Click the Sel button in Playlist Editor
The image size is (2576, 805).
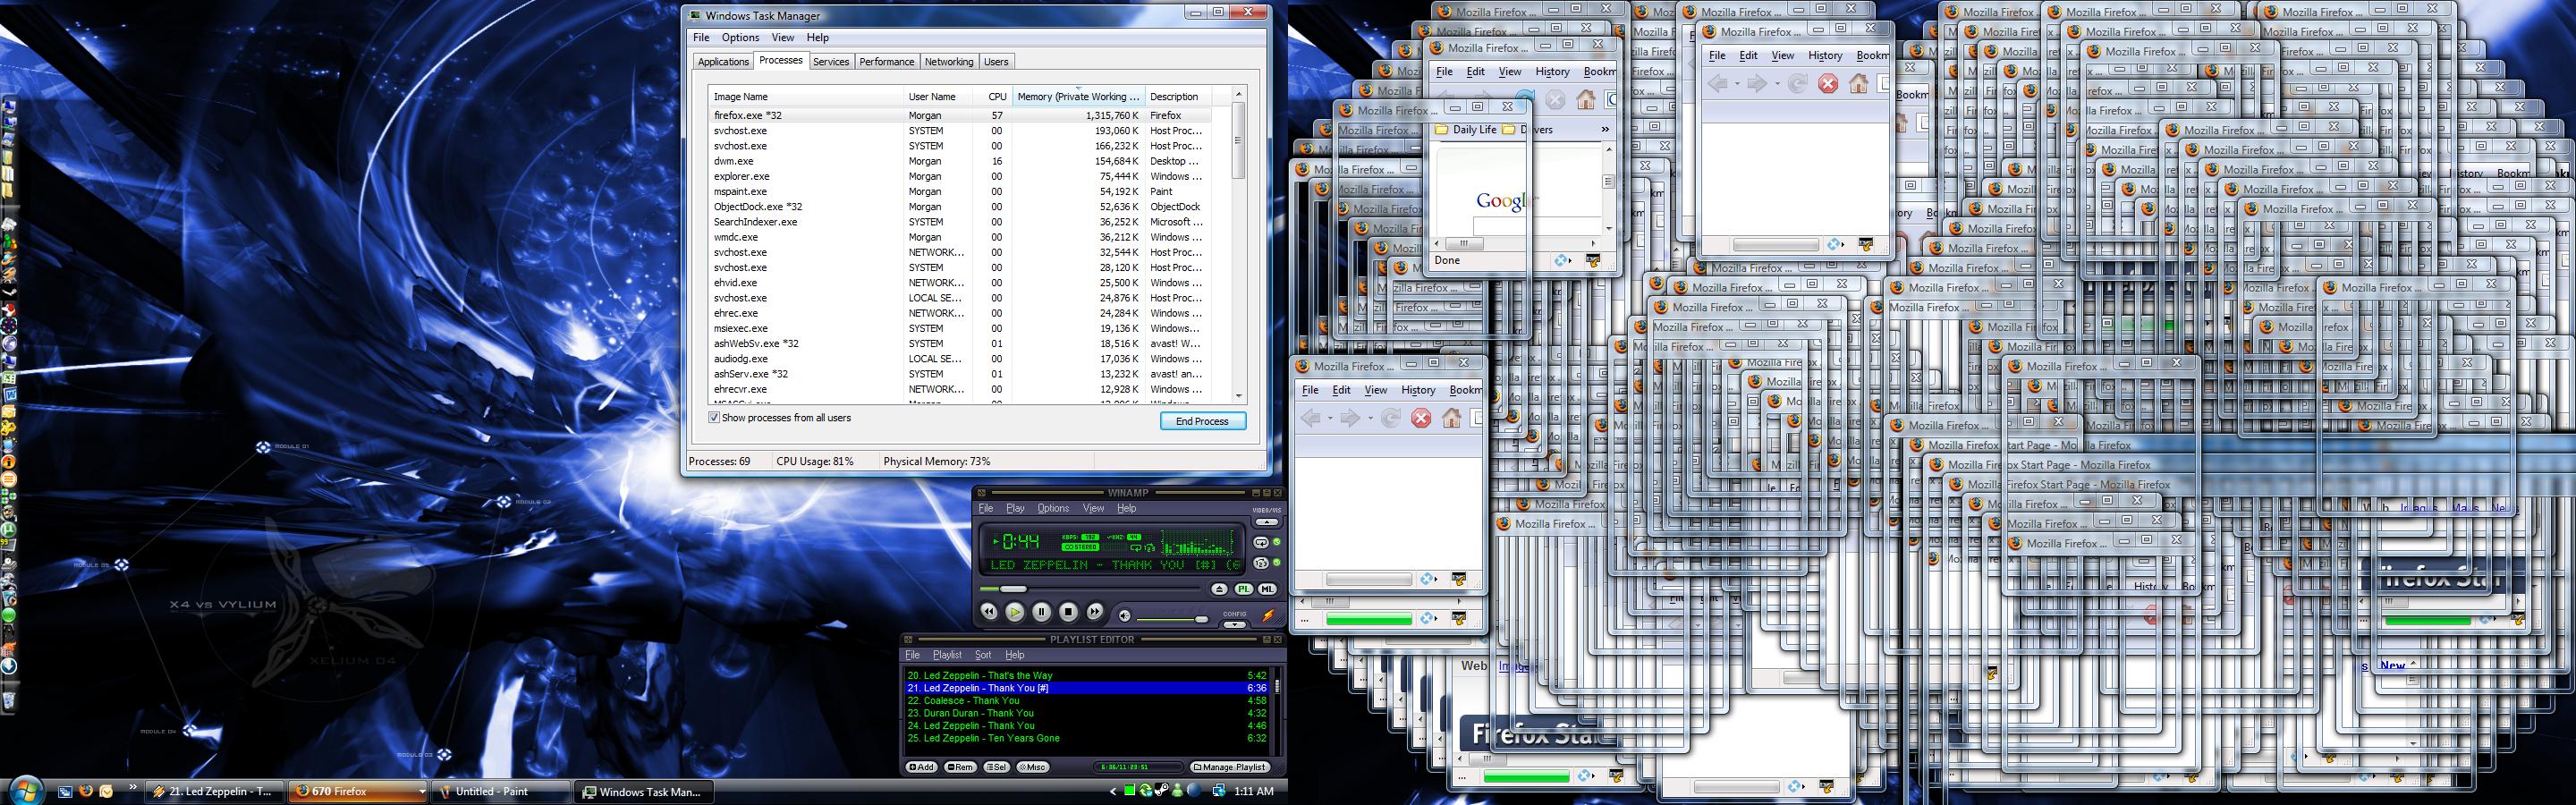tap(996, 767)
